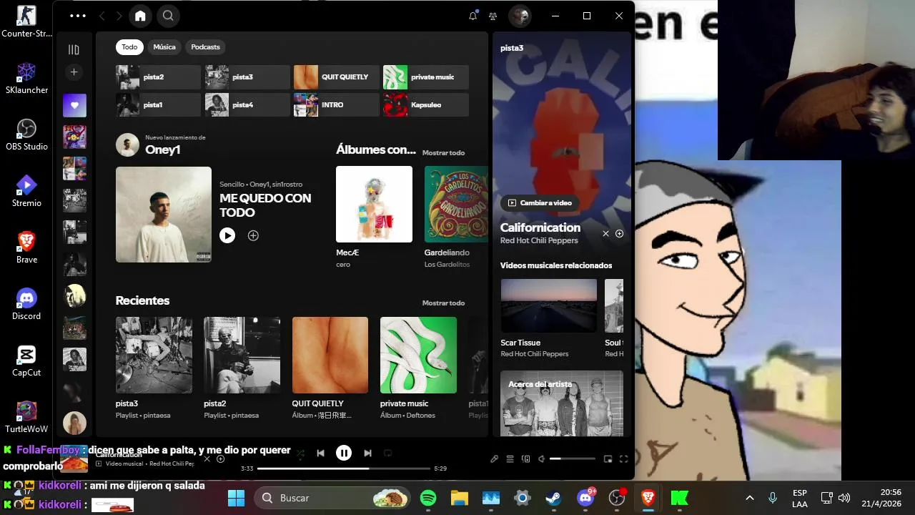Open the Oney1 artist link
Image resolution: width=915 pixels, height=515 pixels.
[x=162, y=149]
